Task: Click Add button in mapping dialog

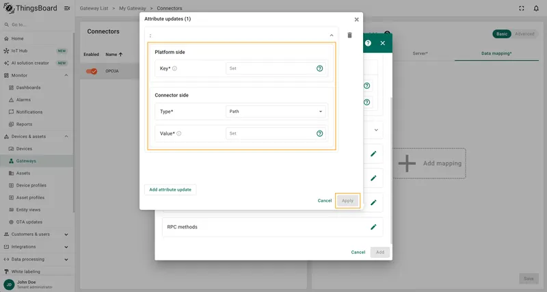Action: [380, 252]
